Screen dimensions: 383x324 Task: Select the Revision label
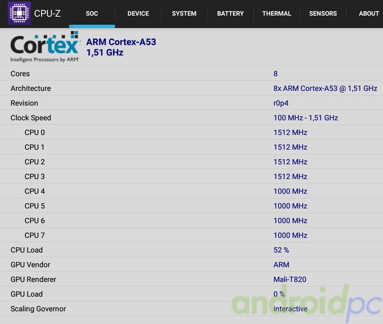(x=24, y=103)
